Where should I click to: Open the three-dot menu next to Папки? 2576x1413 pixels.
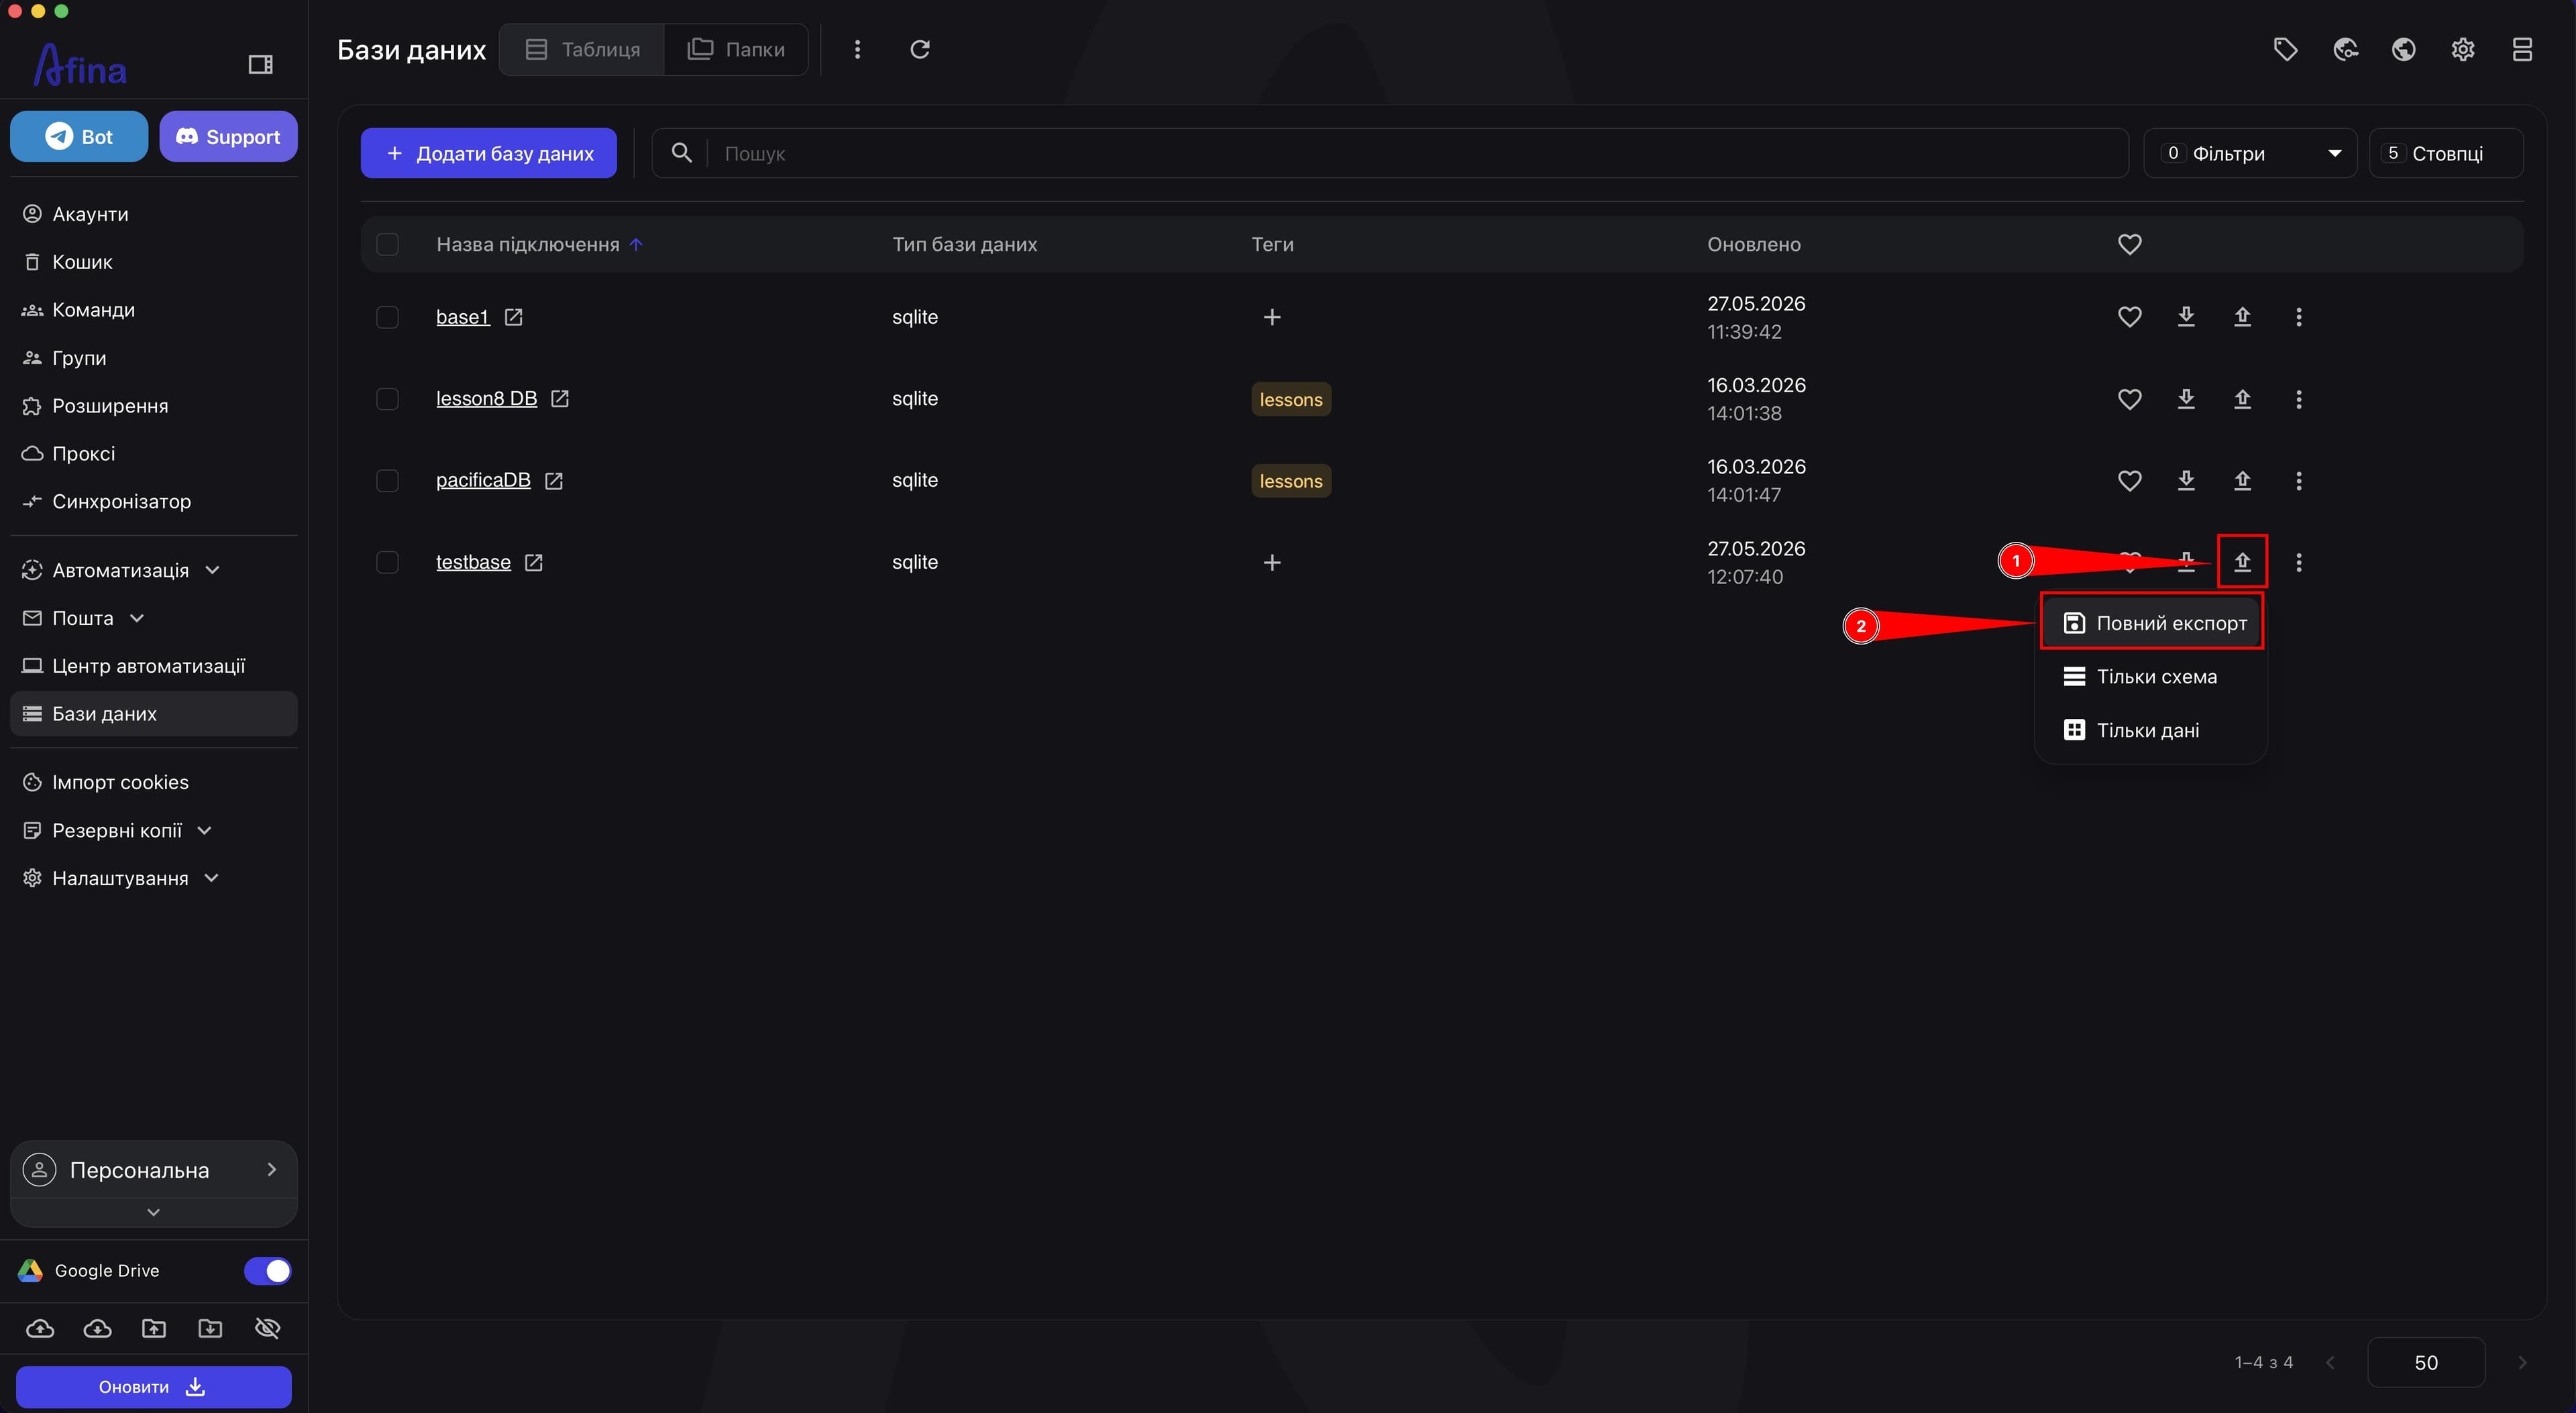point(857,50)
